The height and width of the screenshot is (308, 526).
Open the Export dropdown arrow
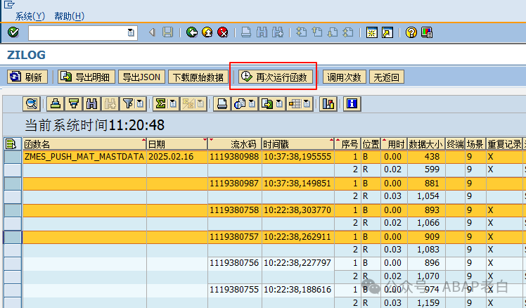click(x=279, y=104)
